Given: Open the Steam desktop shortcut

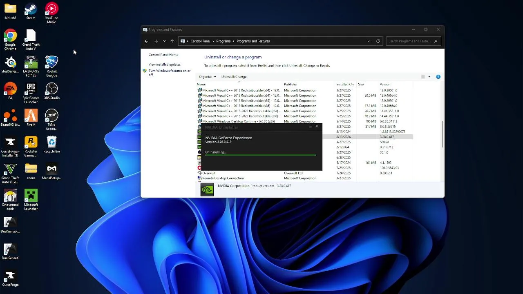Looking at the screenshot, I should tap(31, 12).
